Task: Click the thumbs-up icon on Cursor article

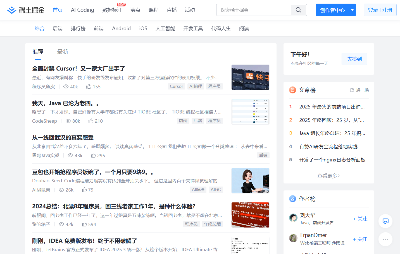Action: coord(89,86)
